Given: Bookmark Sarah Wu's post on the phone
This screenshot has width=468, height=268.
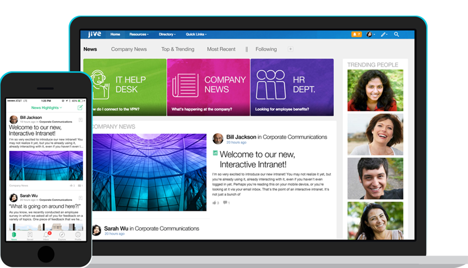Looking at the screenshot, I should [80, 196].
